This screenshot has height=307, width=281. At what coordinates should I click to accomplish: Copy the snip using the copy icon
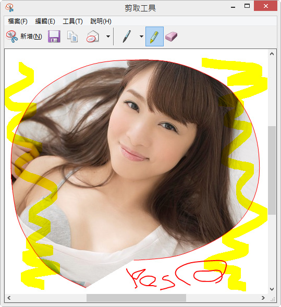(x=72, y=36)
